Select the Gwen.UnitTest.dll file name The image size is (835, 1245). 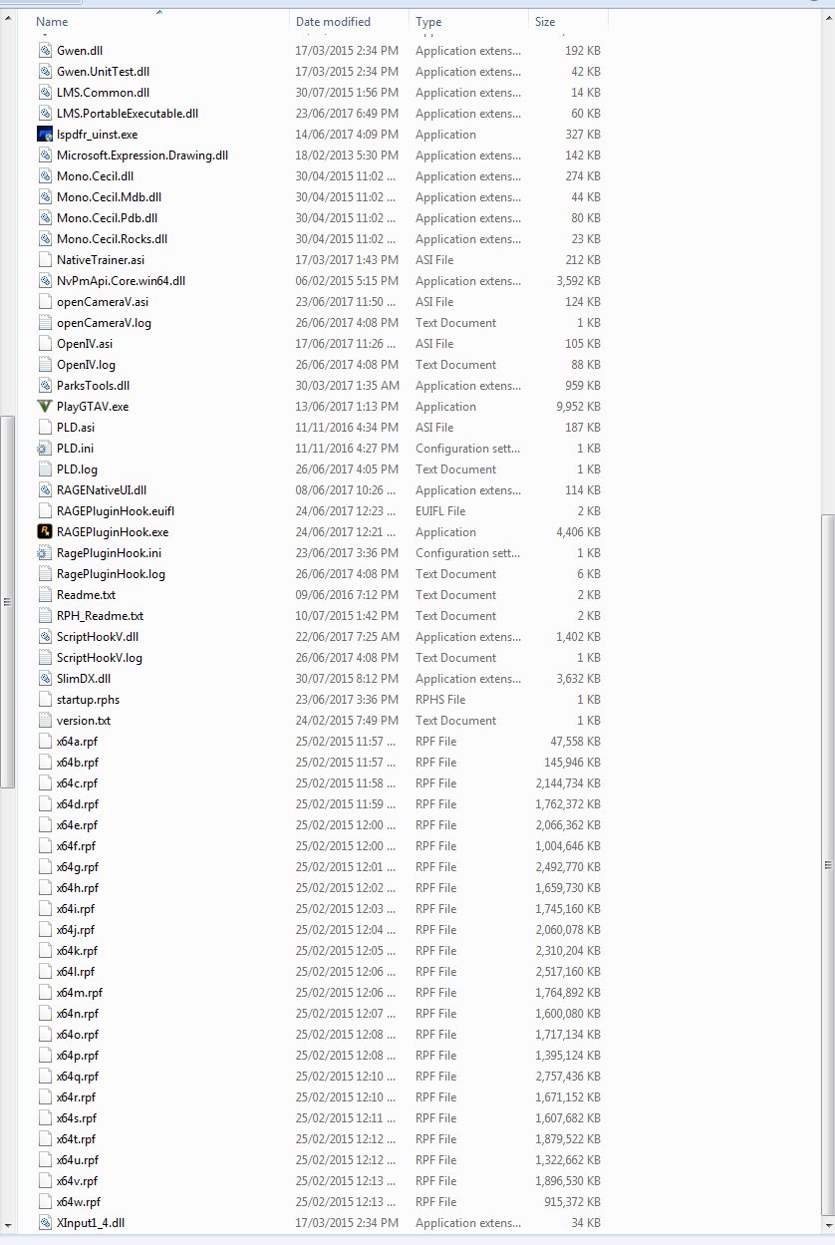click(x=104, y=71)
